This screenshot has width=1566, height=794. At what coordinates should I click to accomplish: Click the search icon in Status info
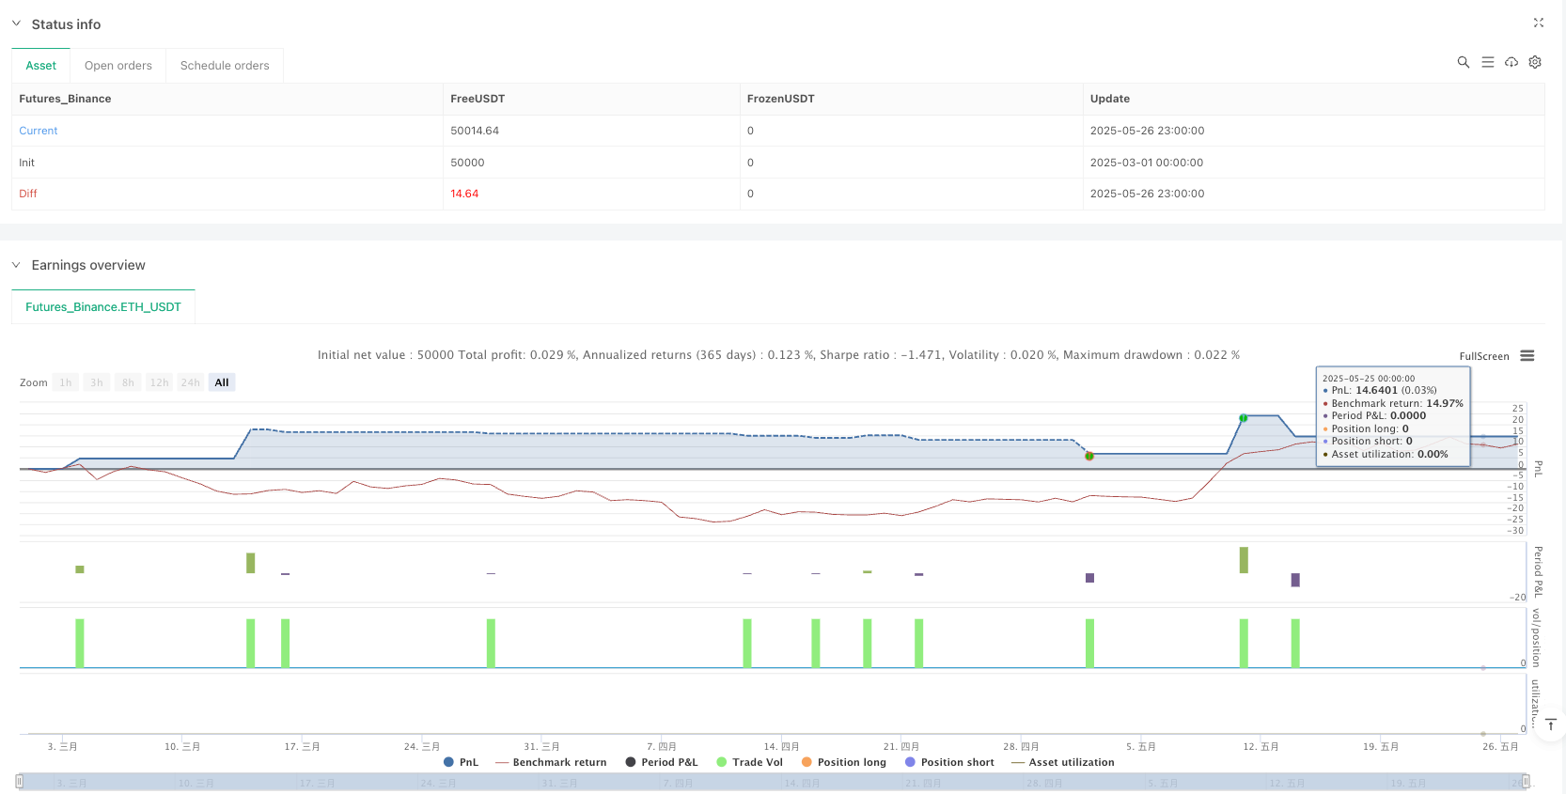[x=1463, y=62]
